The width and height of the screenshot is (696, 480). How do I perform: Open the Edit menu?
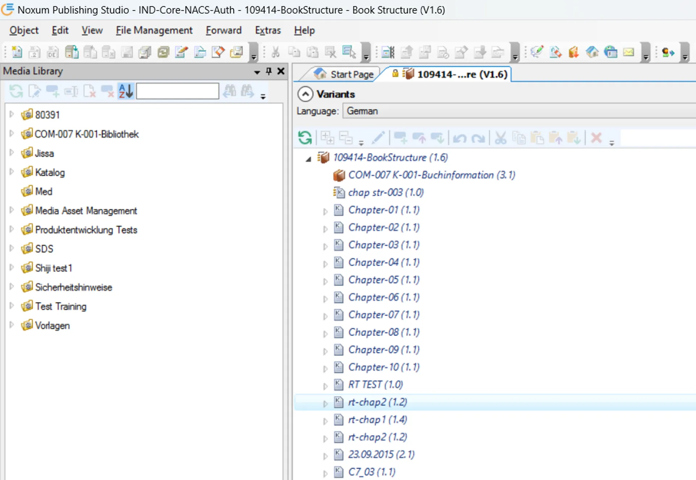(x=60, y=30)
